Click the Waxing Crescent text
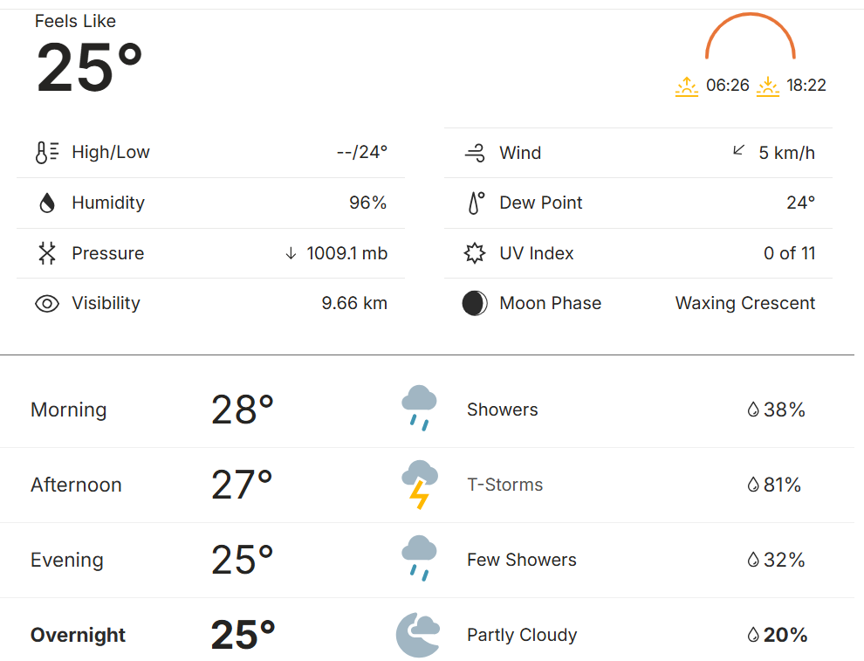 744,303
